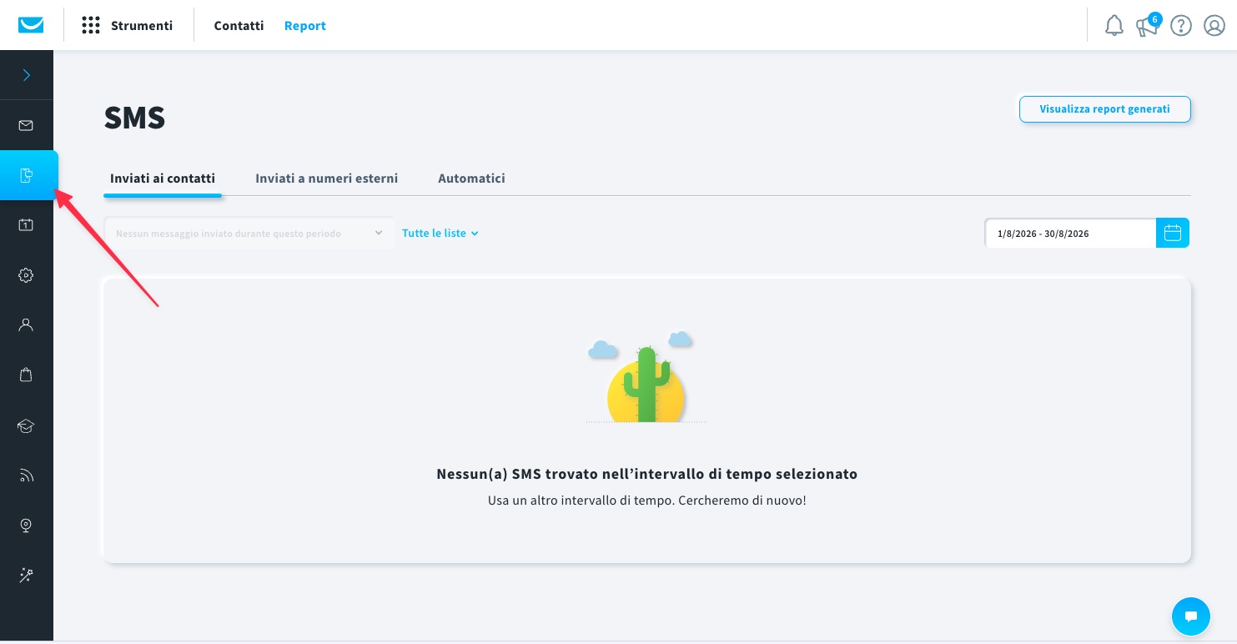Open the webcam icon in sidebar
Viewport: 1237px width, 644px height.
26,526
